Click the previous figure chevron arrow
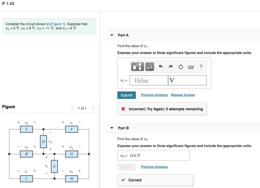This screenshot has width=260, height=188. (x=72, y=108)
